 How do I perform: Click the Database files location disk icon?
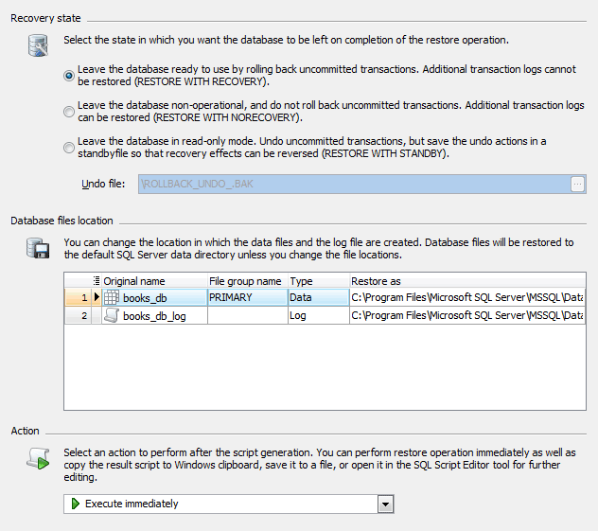point(39,249)
